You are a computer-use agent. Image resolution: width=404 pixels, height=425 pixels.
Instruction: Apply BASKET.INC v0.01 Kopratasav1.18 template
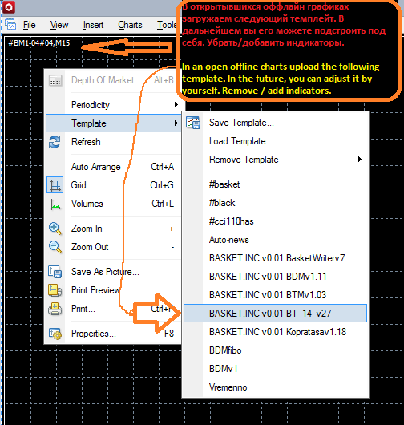pyautogui.click(x=275, y=332)
